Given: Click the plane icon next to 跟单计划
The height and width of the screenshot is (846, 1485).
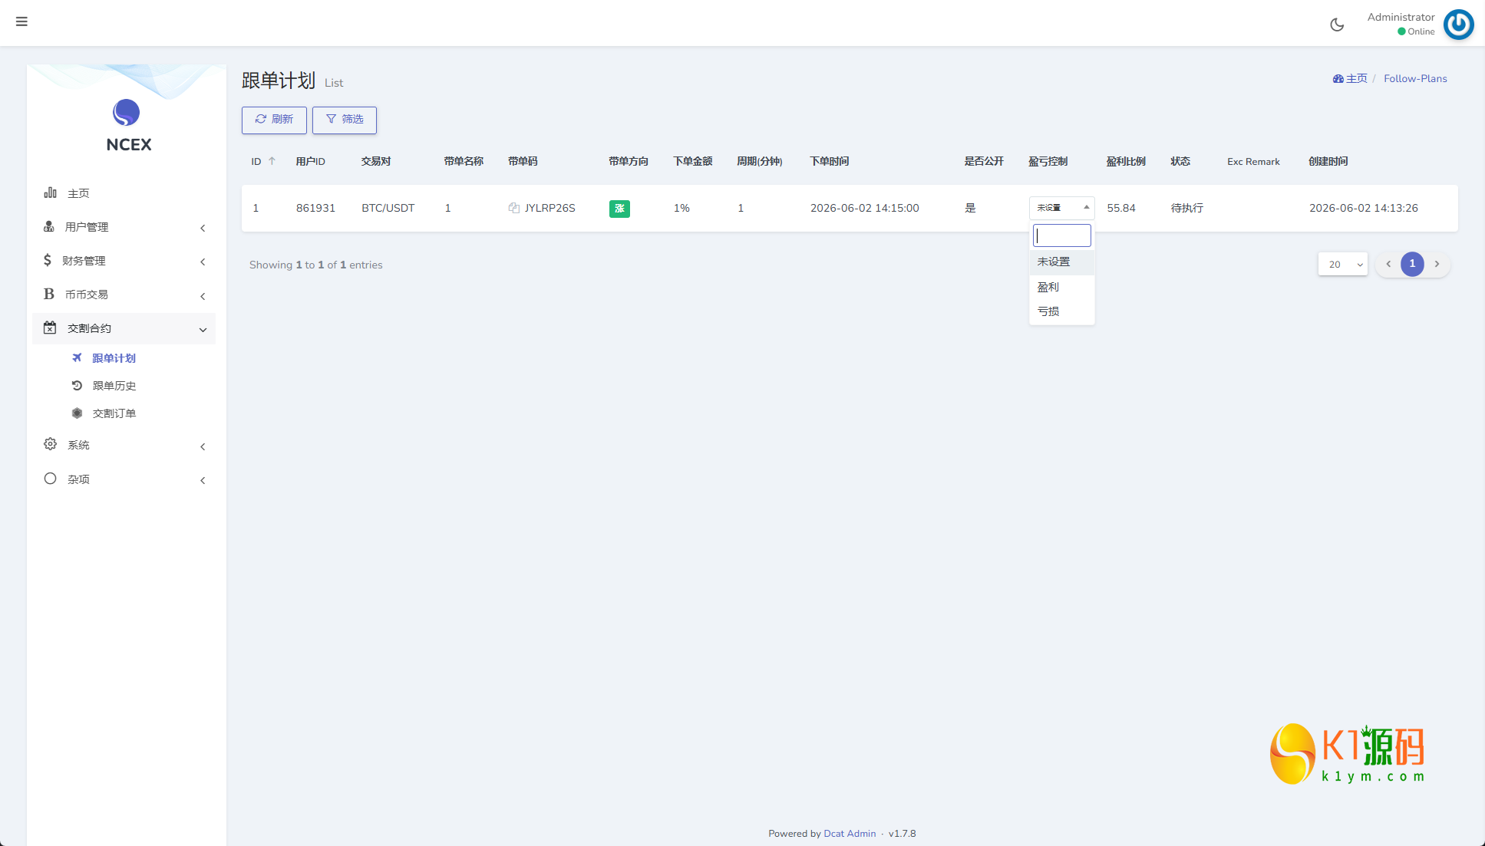Looking at the screenshot, I should click(77, 357).
